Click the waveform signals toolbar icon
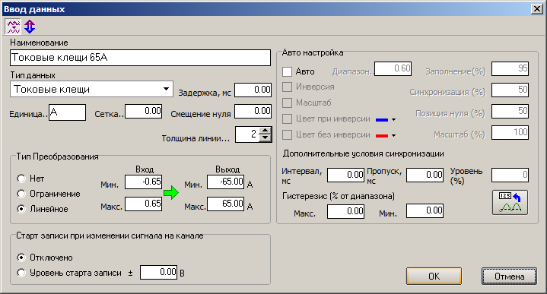 pos(13,27)
